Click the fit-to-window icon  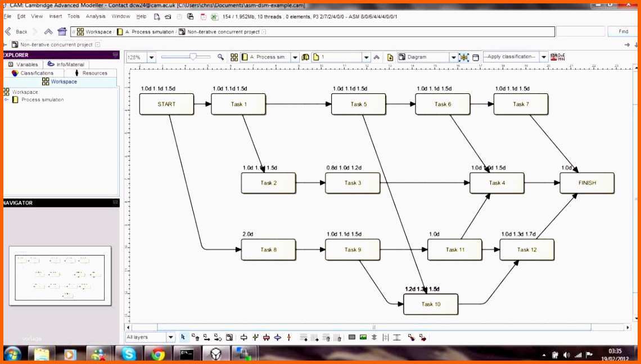tap(463, 57)
